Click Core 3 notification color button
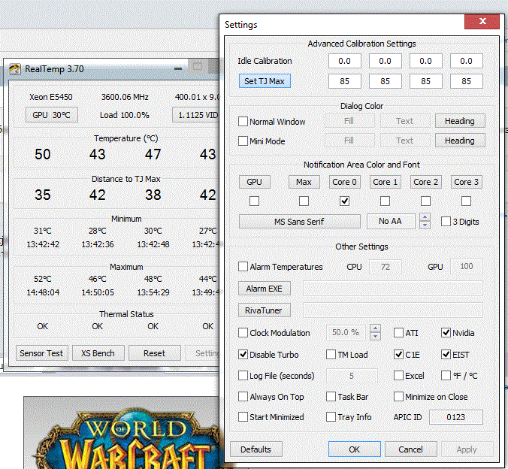 pos(466,182)
